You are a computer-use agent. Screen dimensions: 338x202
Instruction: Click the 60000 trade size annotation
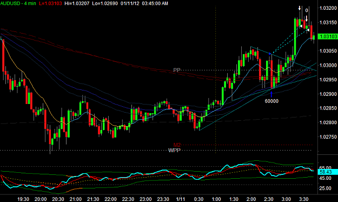[x=271, y=101]
